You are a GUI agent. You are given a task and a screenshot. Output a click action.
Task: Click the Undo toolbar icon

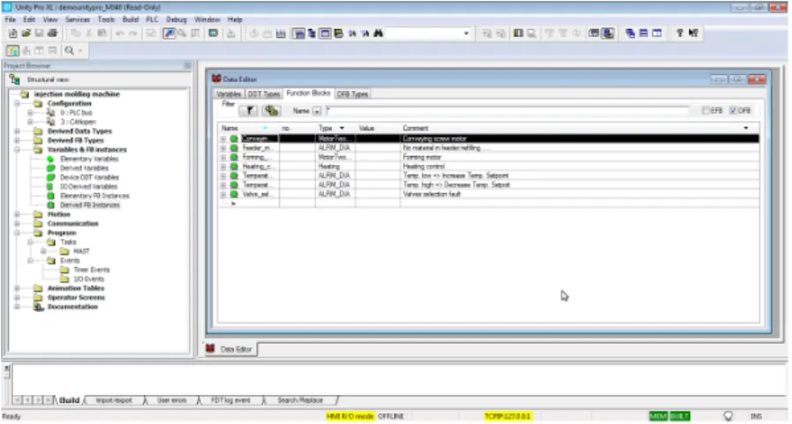pos(120,33)
